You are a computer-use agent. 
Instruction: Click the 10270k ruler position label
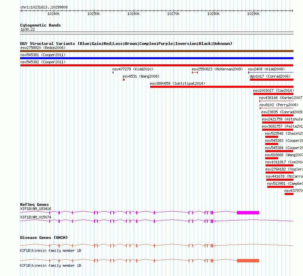pos(173,14)
